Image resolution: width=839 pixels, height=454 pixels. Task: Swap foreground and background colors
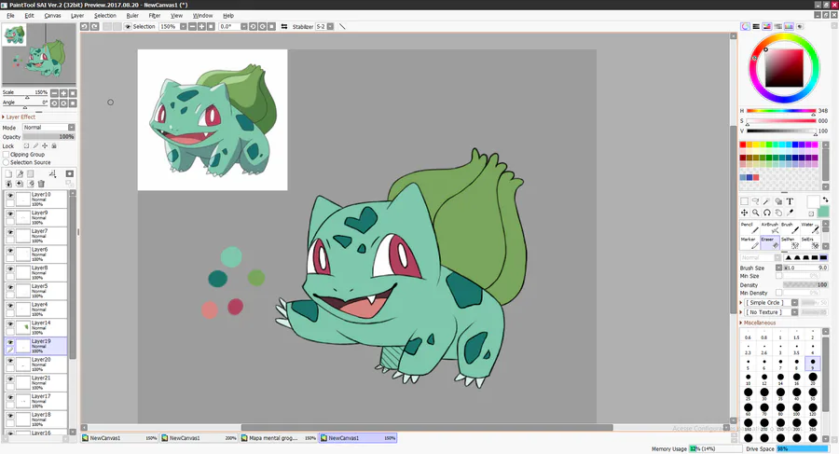(x=825, y=199)
